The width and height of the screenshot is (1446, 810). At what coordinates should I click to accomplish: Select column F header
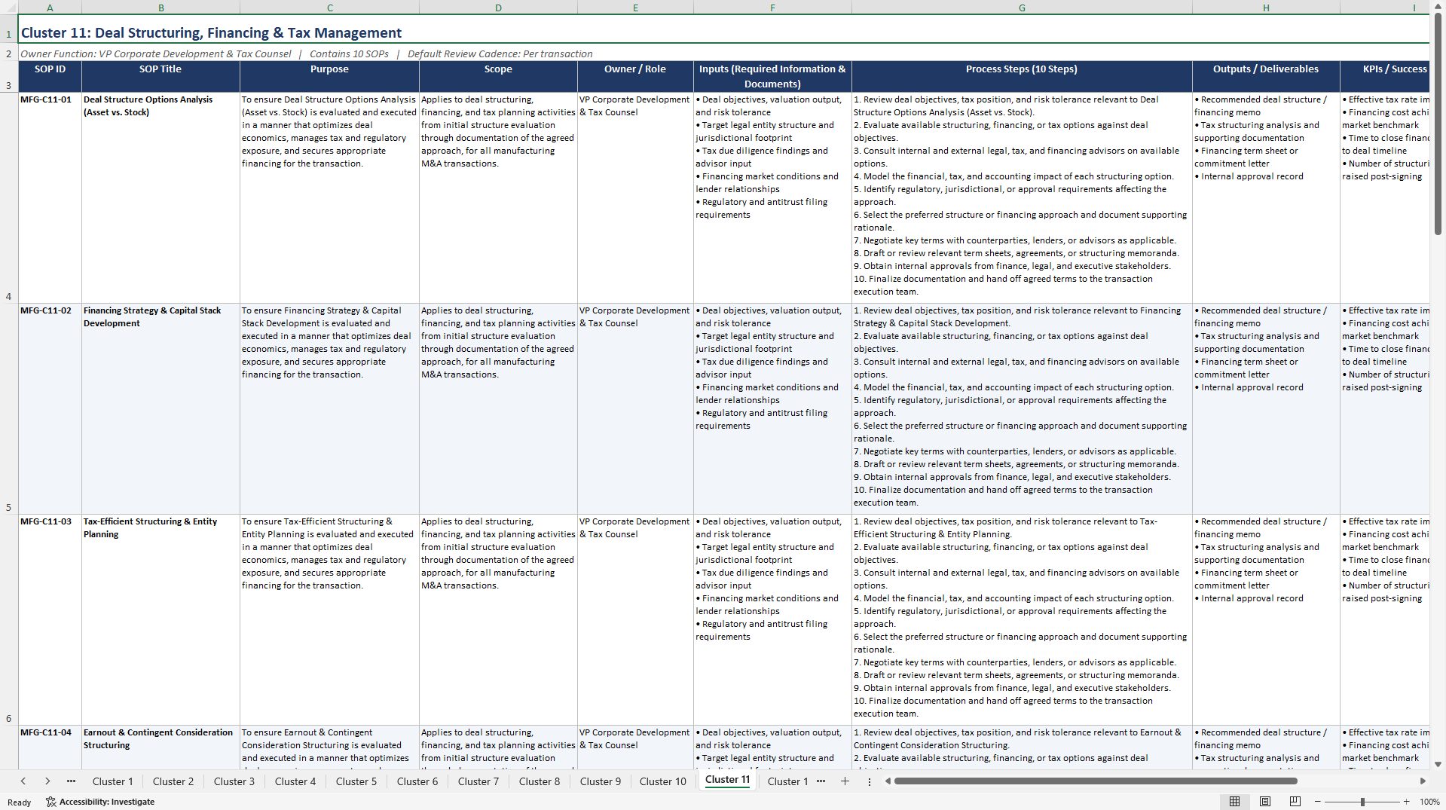pyautogui.click(x=772, y=8)
